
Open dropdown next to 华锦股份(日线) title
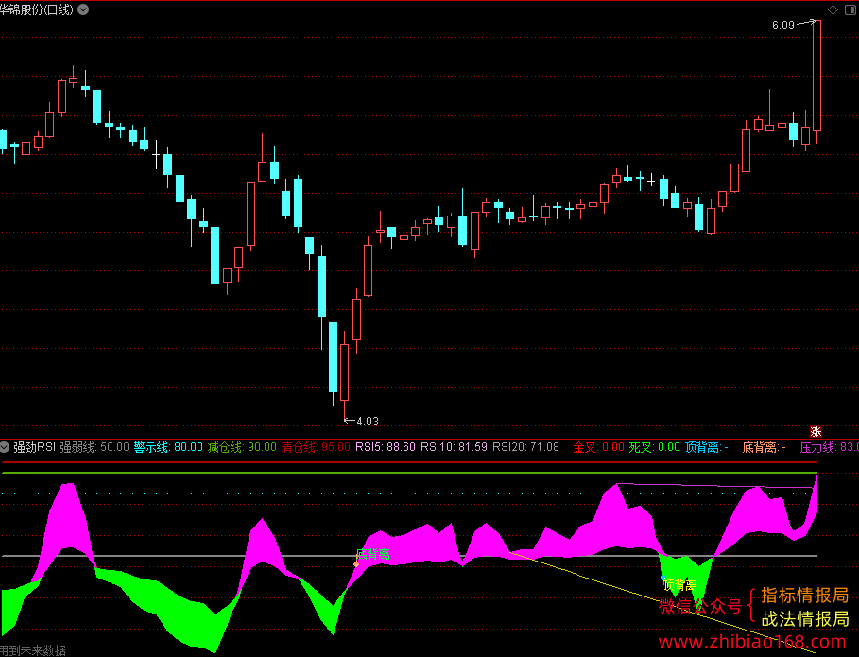pos(83,9)
